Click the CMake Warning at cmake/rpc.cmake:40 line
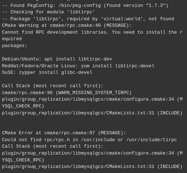187x173 pixels. [67, 26]
